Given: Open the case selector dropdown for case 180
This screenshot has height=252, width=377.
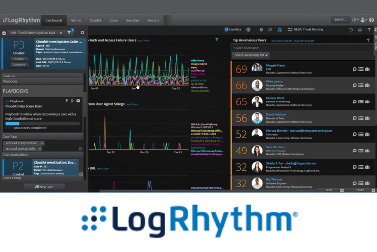Looking at the screenshot, I should pyautogui.click(x=61, y=33).
